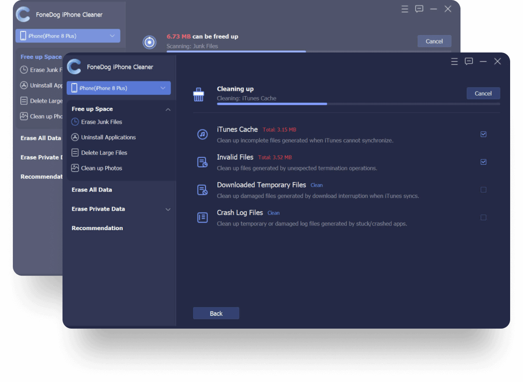Click Delete Large Files icon in back window
The image size is (523, 382).
click(24, 100)
